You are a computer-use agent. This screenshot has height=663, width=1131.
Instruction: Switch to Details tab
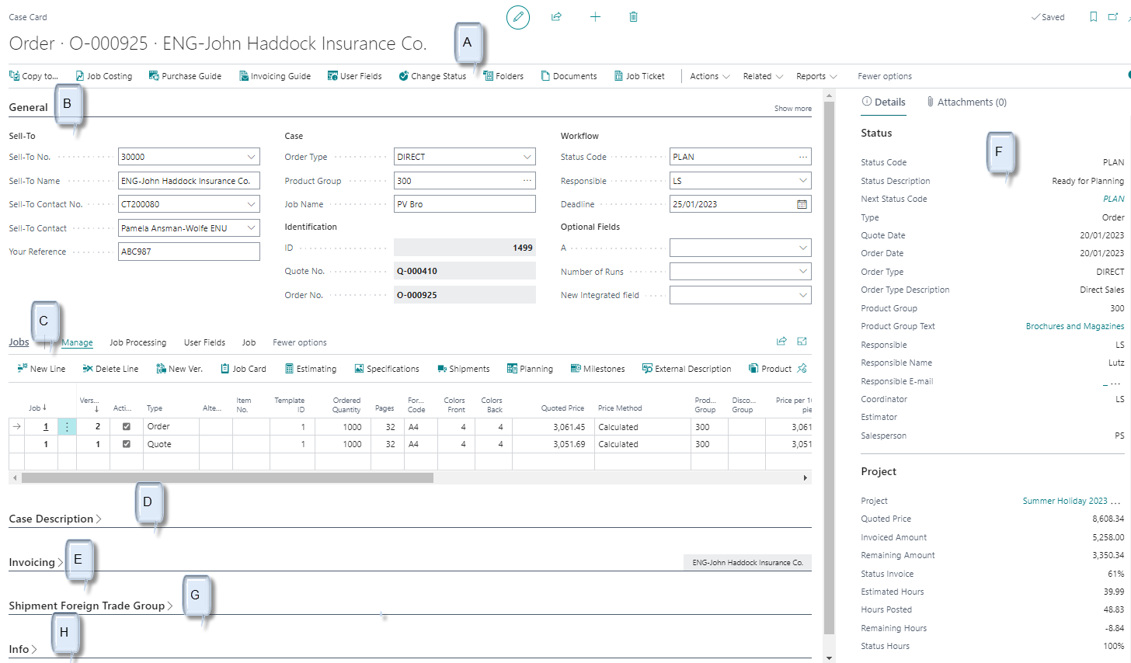click(884, 102)
